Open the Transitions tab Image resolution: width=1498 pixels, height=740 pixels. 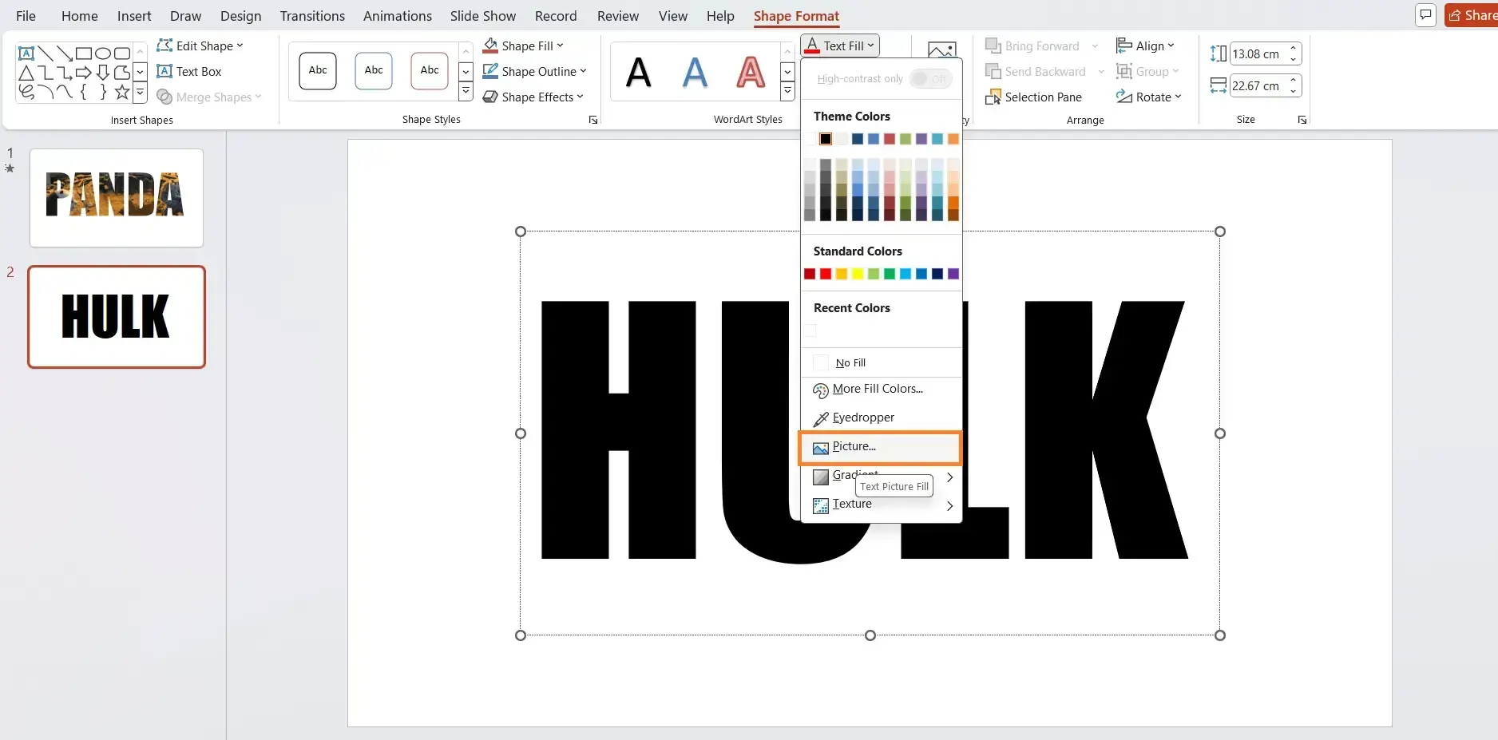[x=312, y=16]
